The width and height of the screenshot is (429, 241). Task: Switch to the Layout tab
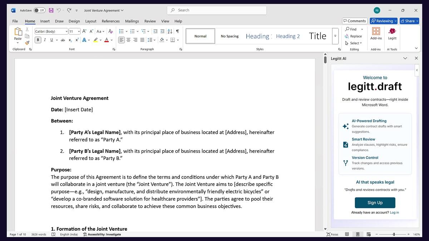click(x=91, y=21)
